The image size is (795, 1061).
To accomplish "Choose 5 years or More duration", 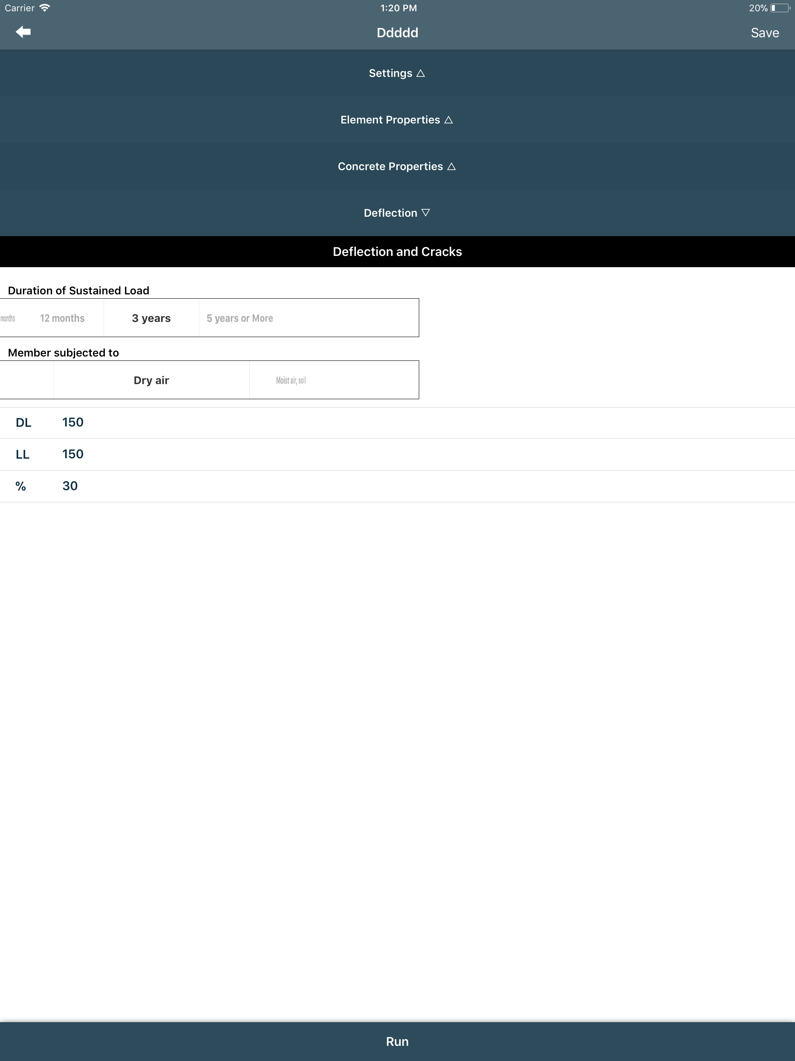I will [240, 318].
